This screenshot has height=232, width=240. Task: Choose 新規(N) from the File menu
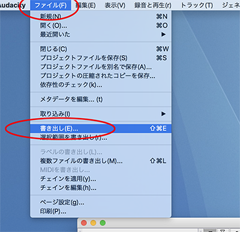coord(101,16)
